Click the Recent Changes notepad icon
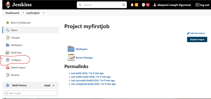The height and width of the screenshot is (99, 211). [x=71, y=57]
